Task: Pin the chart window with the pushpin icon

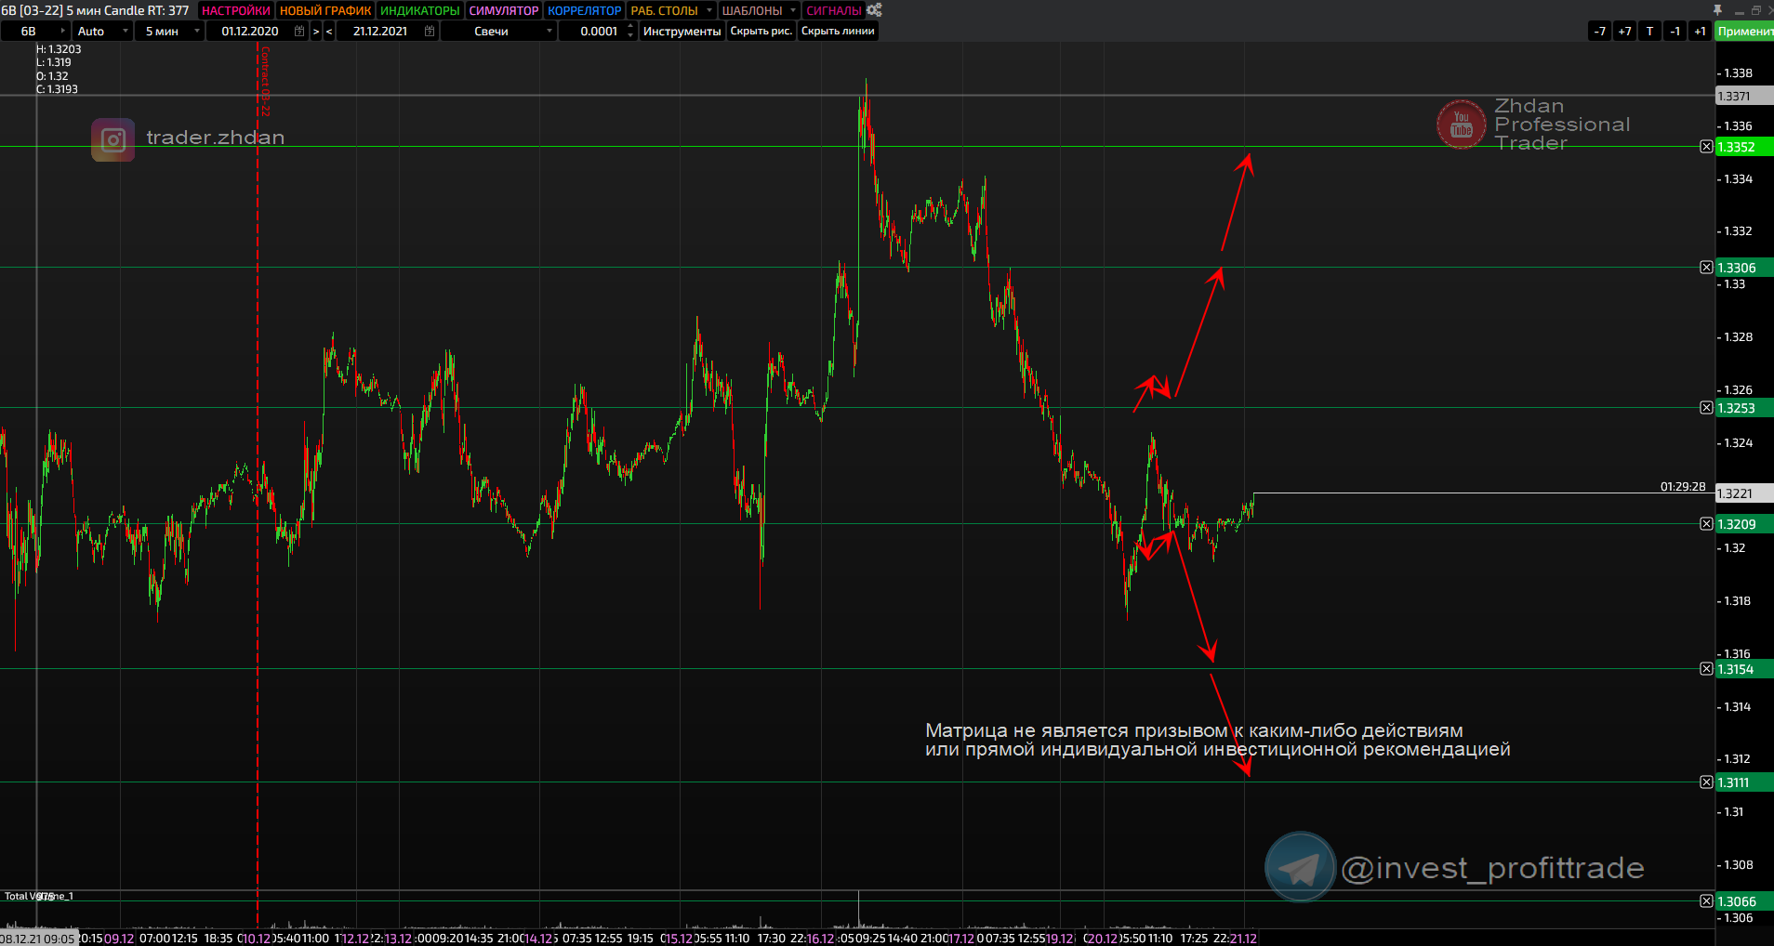Action: click(x=1717, y=10)
